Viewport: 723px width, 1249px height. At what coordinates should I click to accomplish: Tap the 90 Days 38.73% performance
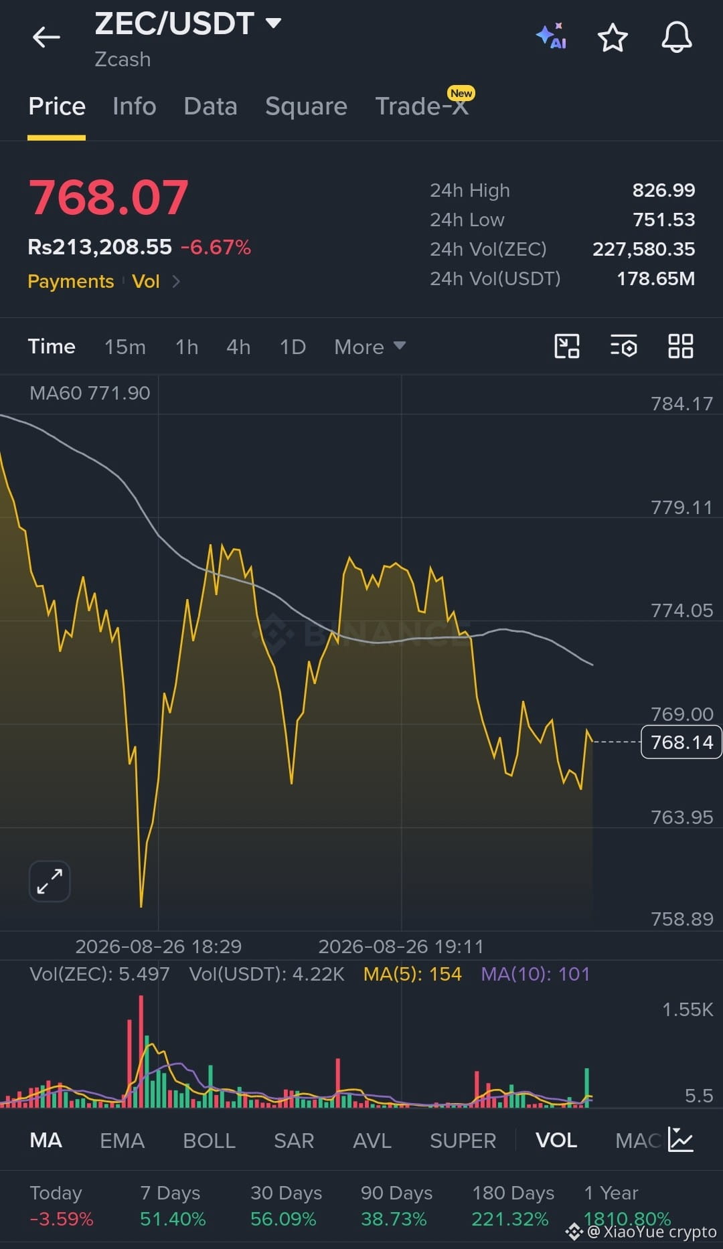click(396, 1205)
